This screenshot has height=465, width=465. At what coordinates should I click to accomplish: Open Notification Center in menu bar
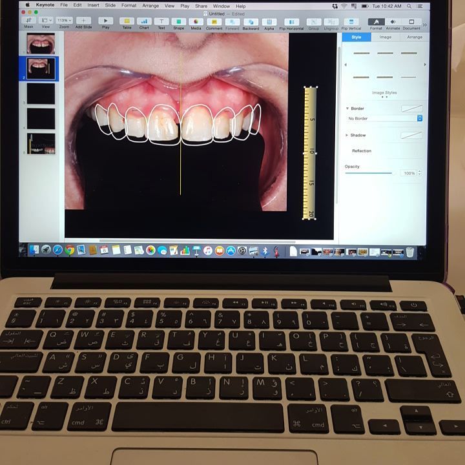[x=420, y=6]
